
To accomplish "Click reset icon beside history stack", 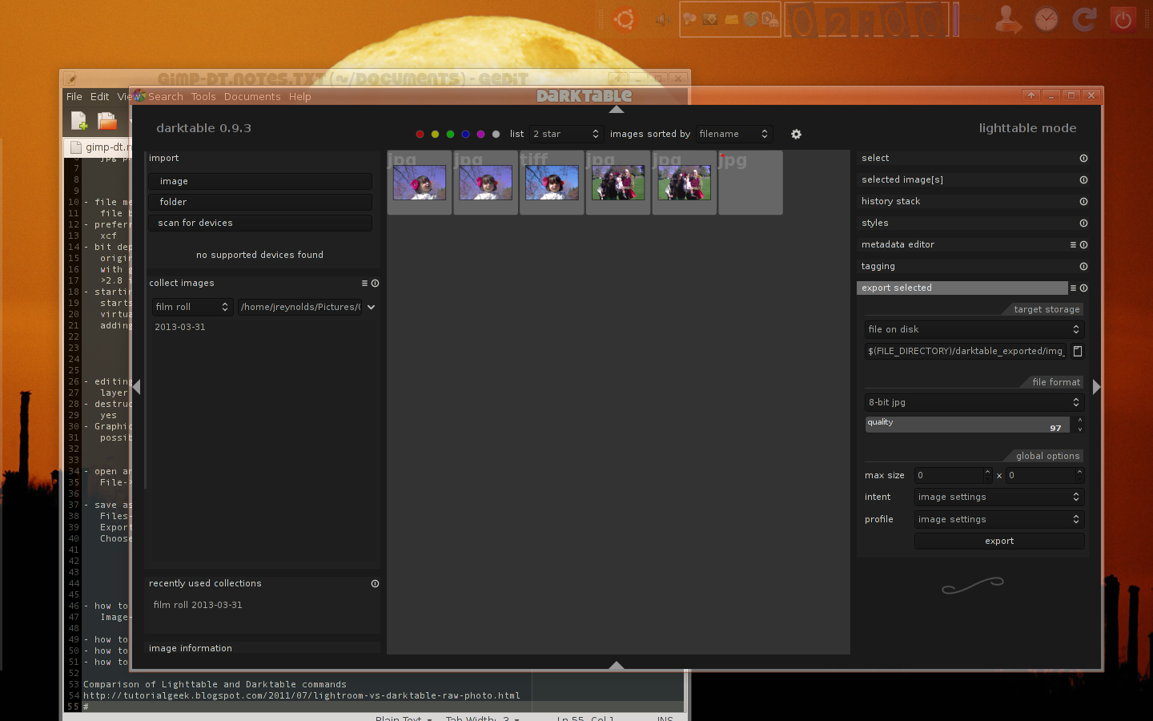I will pos(1083,202).
